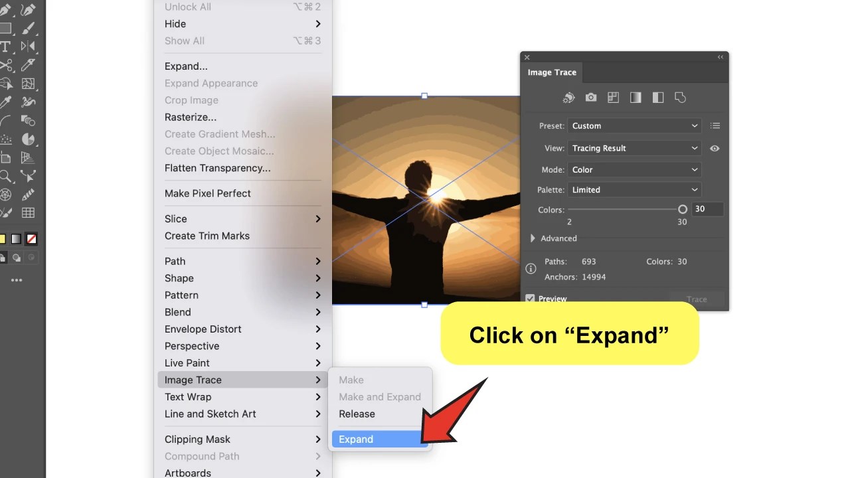Select the Scissors tool
The width and height of the screenshot is (850, 478).
click(7, 64)
